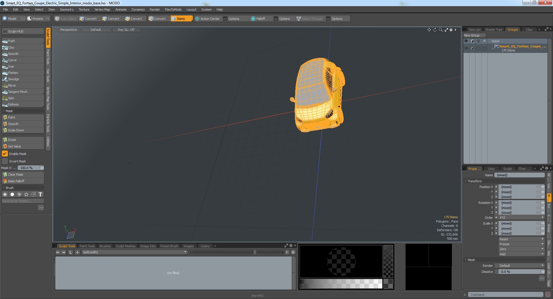The height and width of the screenshot is (299, 553).
Task: Choose the Smudge sculpt tool
Action: click(23, 79)
